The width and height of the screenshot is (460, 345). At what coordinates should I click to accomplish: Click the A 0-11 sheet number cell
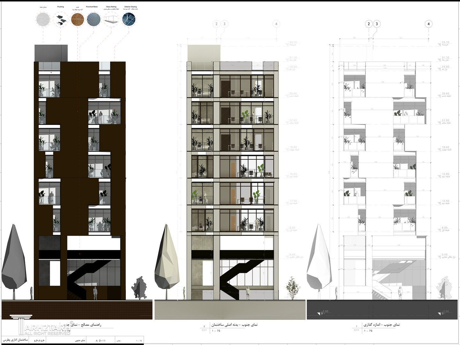[x=100, y=341]
